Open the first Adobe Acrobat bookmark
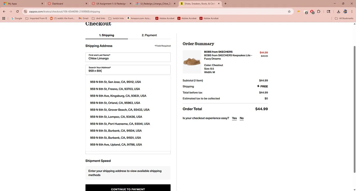 [165, 18]
